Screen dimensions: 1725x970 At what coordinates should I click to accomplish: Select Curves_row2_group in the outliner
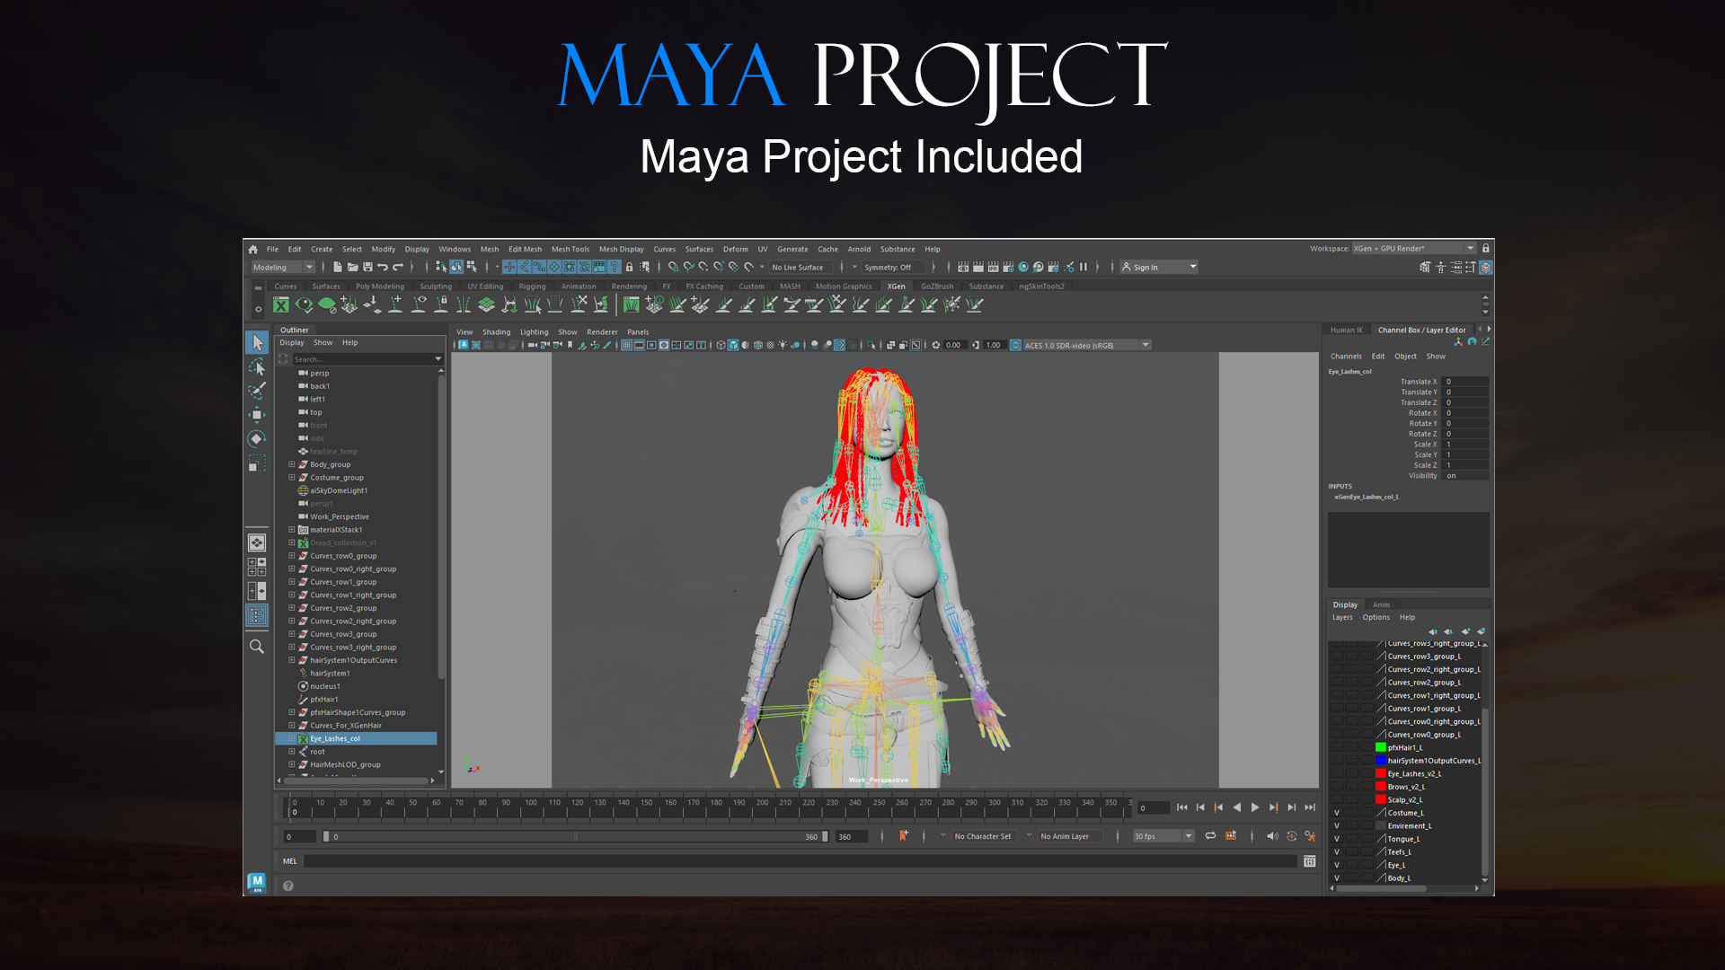(343, 608)
